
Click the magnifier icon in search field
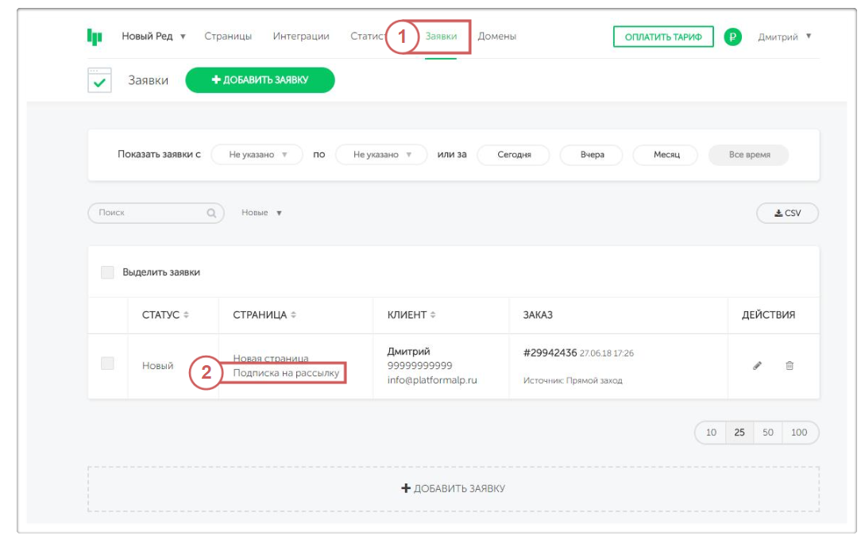point(211,213)
